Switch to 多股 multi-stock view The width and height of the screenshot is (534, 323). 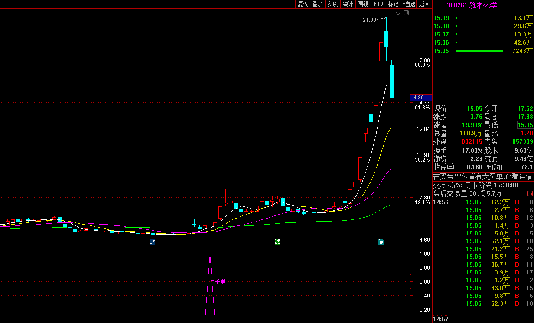pyautogui.click(x=332, y=4)
